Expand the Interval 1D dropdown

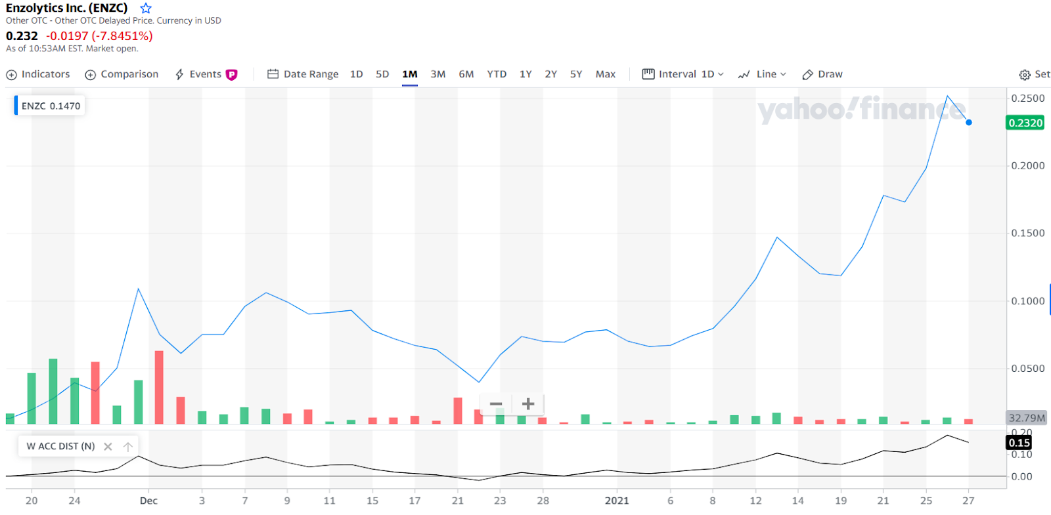coord(682,74)
